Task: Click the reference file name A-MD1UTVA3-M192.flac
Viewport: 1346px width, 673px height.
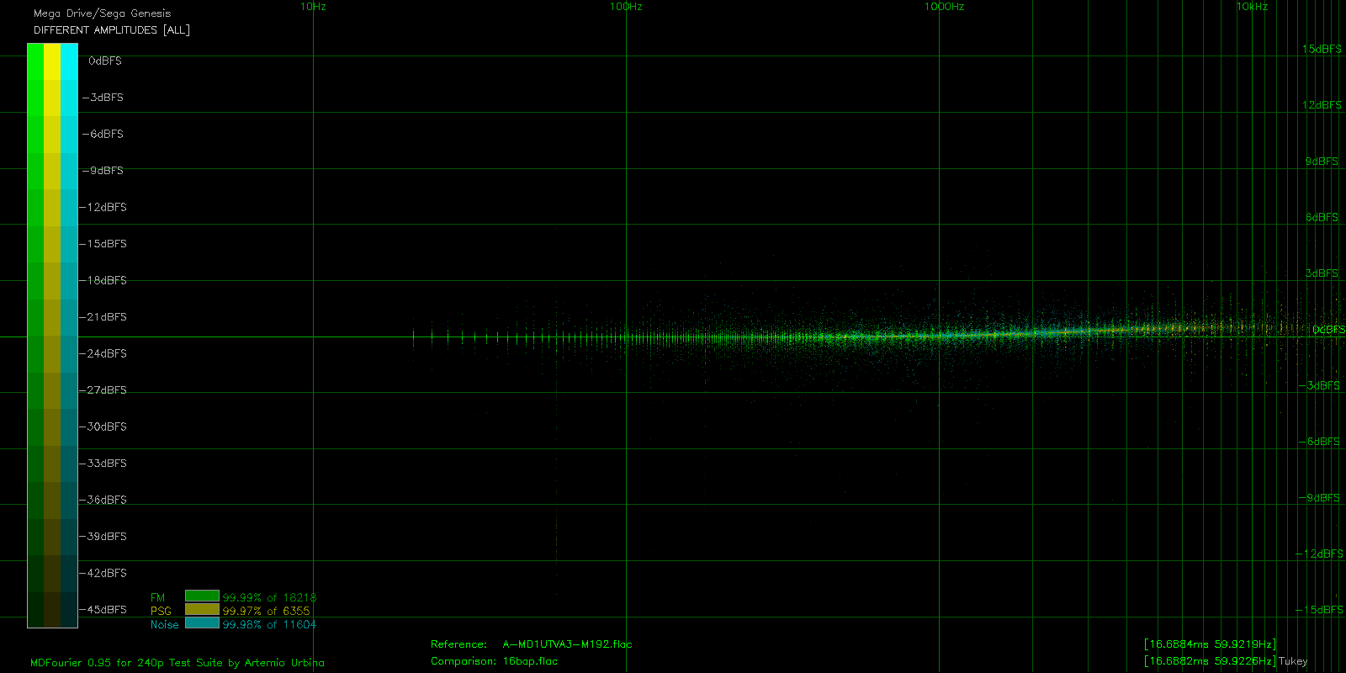Action: tap(567, 644)
